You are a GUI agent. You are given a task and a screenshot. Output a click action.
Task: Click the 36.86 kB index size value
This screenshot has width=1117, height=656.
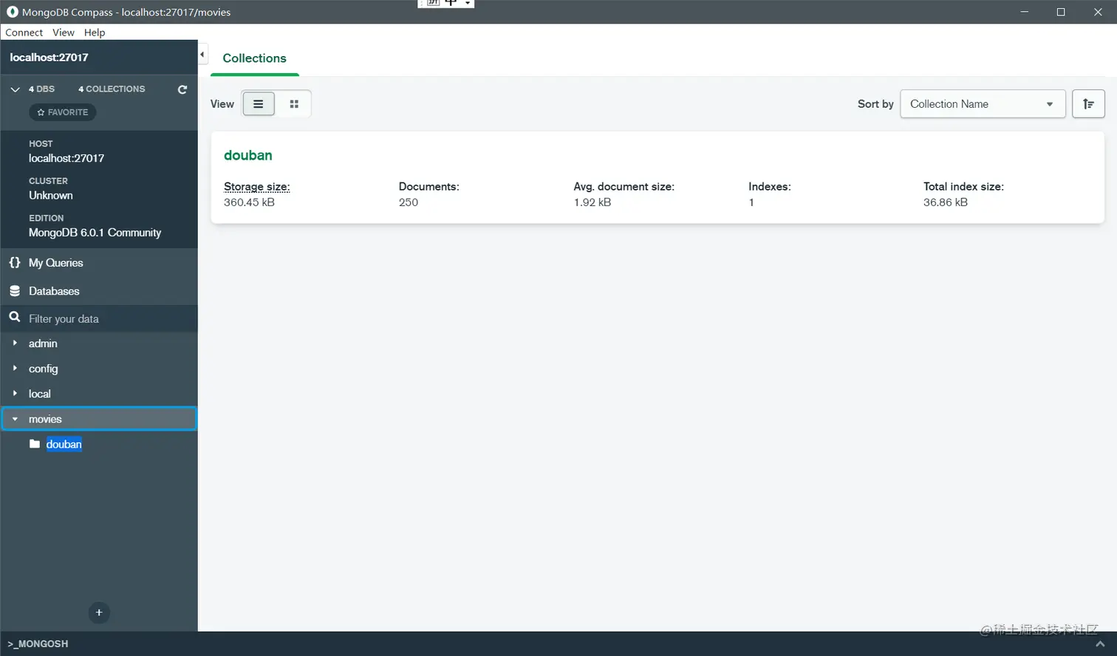tap(946, 202)
